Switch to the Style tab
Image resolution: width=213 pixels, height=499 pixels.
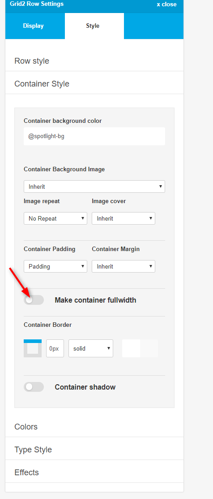coord(93,26)
